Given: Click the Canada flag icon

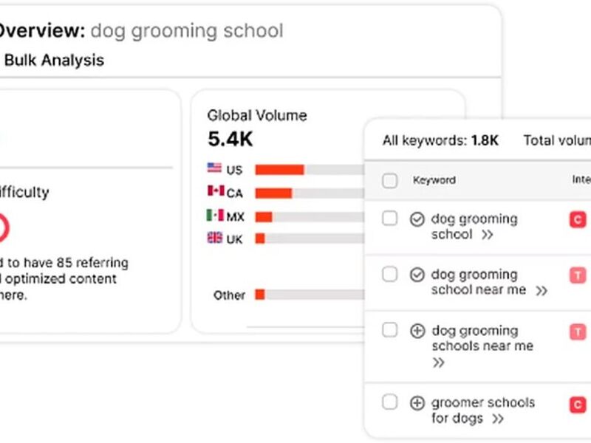Looking at the screenshot, I should [216, 191].
